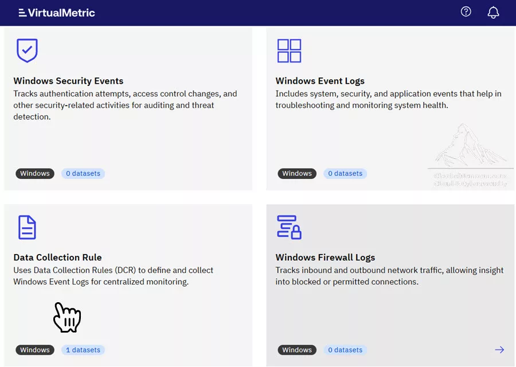The height and width of the screenshot is (367, 516).
Task: Click the document icon for Data Collection Rule
Action: 27,227
